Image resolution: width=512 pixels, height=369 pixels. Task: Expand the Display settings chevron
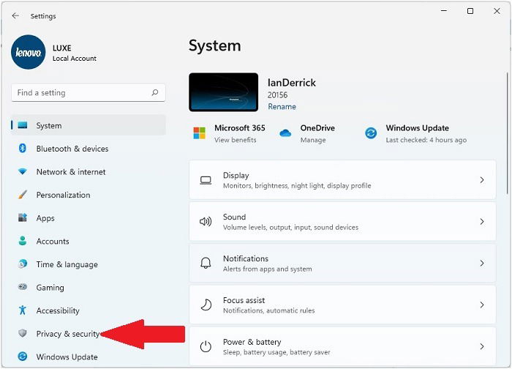tap(481, 180)
